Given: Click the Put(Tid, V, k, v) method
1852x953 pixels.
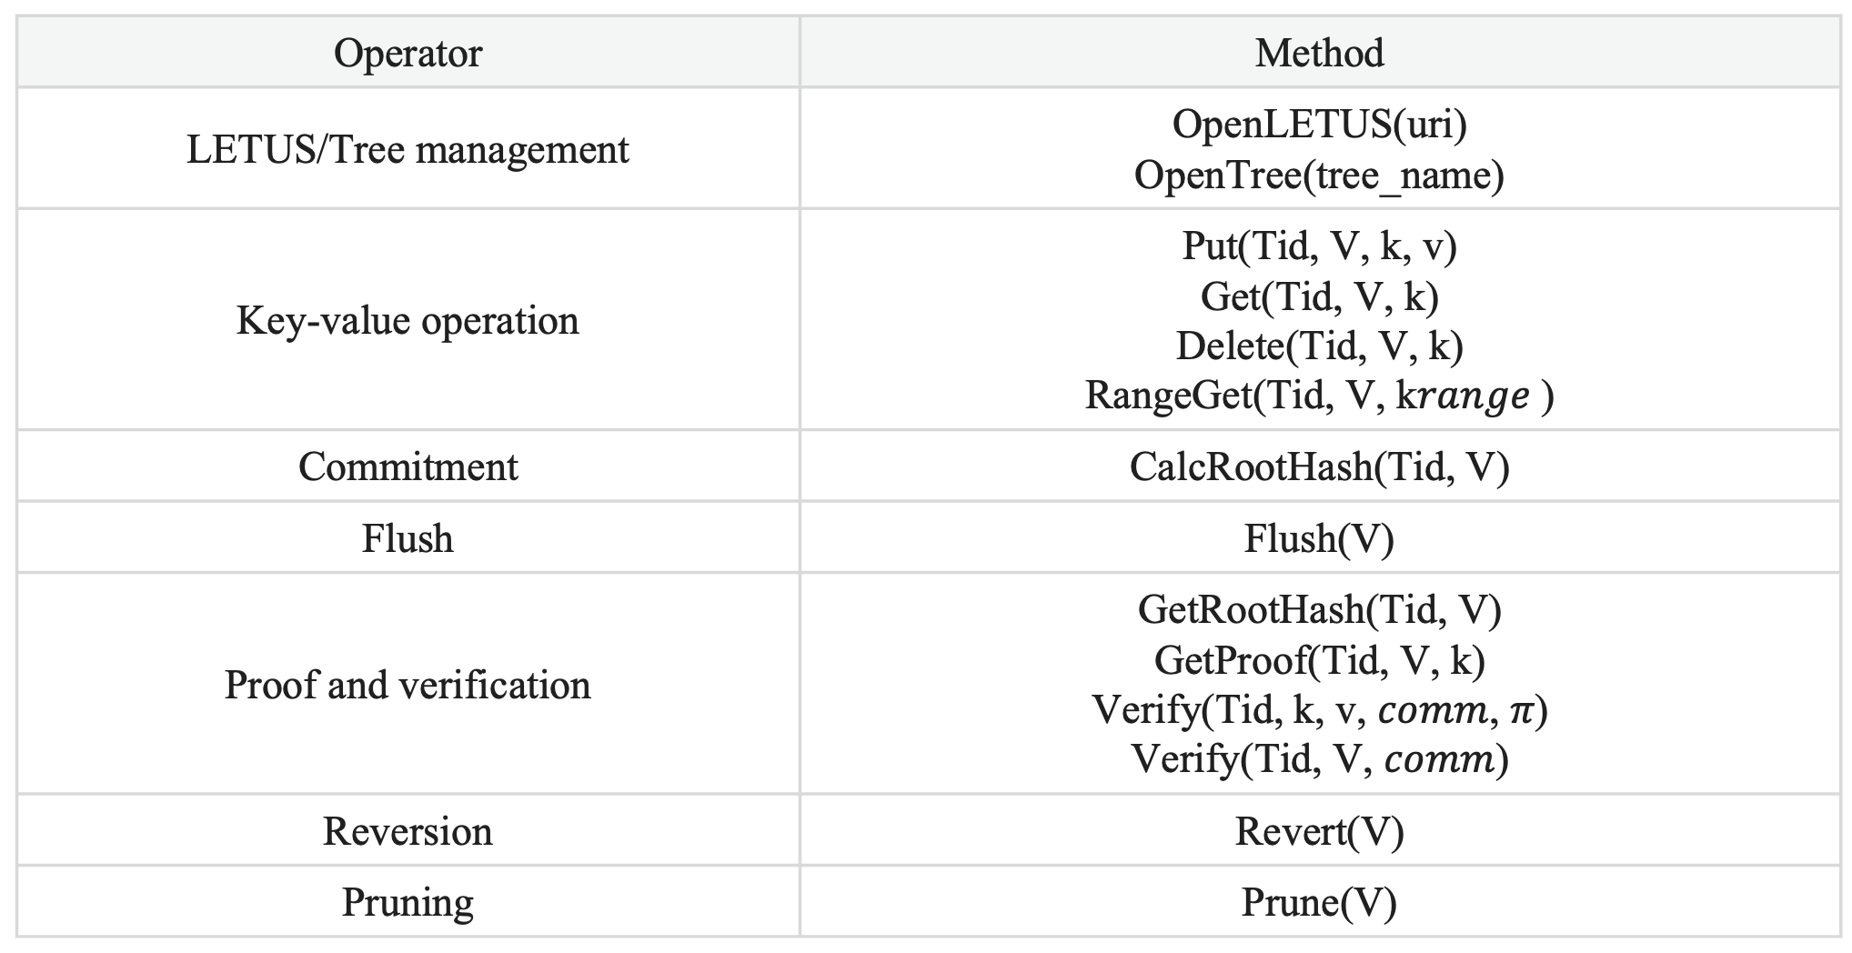Looking at the screenshot, I should tap(1319, 246).
